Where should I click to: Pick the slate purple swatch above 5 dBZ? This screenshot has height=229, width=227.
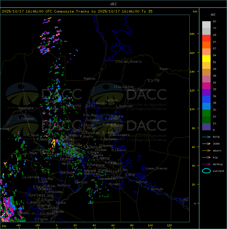coord(206,127)
